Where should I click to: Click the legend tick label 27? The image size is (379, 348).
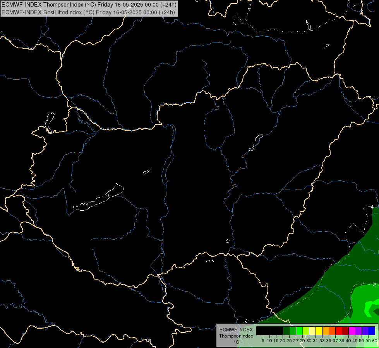tap(296, 341)
